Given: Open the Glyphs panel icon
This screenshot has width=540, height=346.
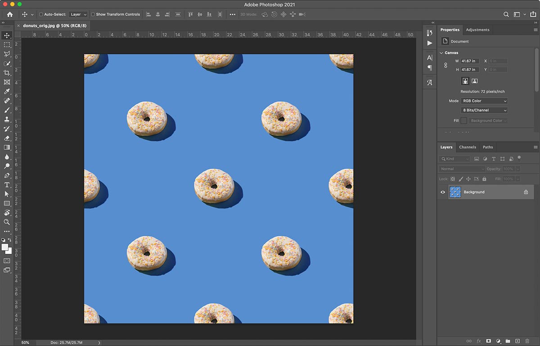Looking at the screenshot, I should coord(429,82).
